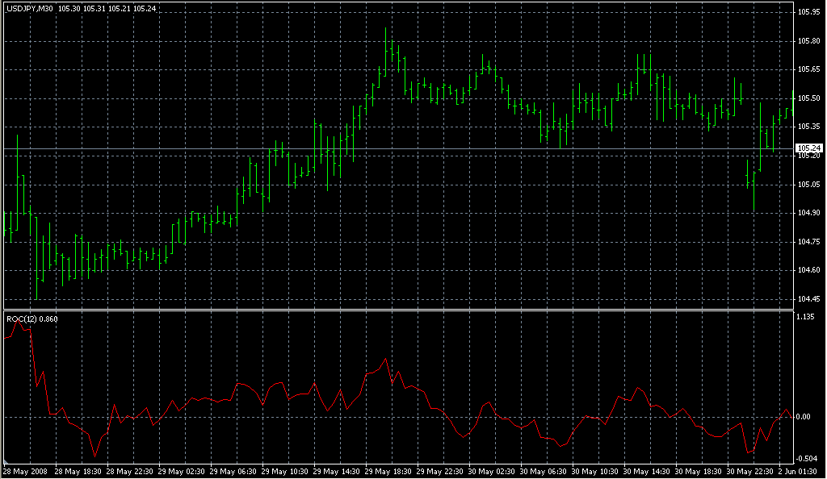Click the 105.95 price scale label
The width and height of the screenshot is (827, 479).
(808, 12)
